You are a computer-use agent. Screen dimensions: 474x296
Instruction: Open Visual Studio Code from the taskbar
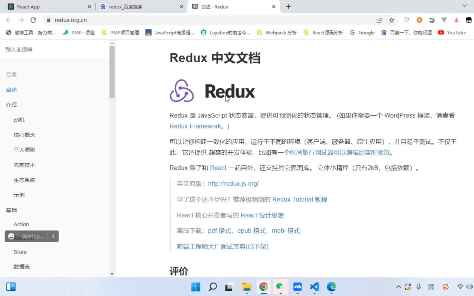click(315, 287)
